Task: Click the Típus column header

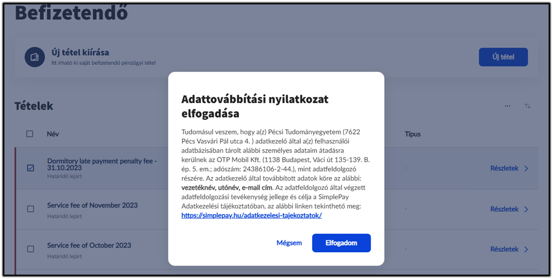Action: pyautogui.click(x=412, y=134)
